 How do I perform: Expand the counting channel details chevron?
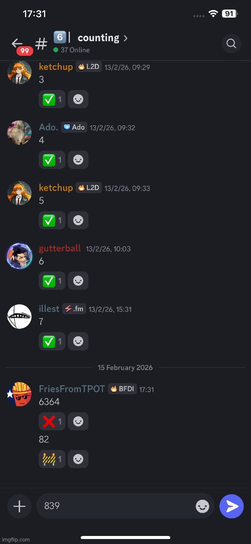pyautogui.click(x=125, y=38)
